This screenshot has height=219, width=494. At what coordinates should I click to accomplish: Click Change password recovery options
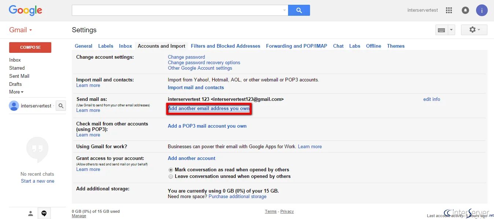tap(204, 62)
